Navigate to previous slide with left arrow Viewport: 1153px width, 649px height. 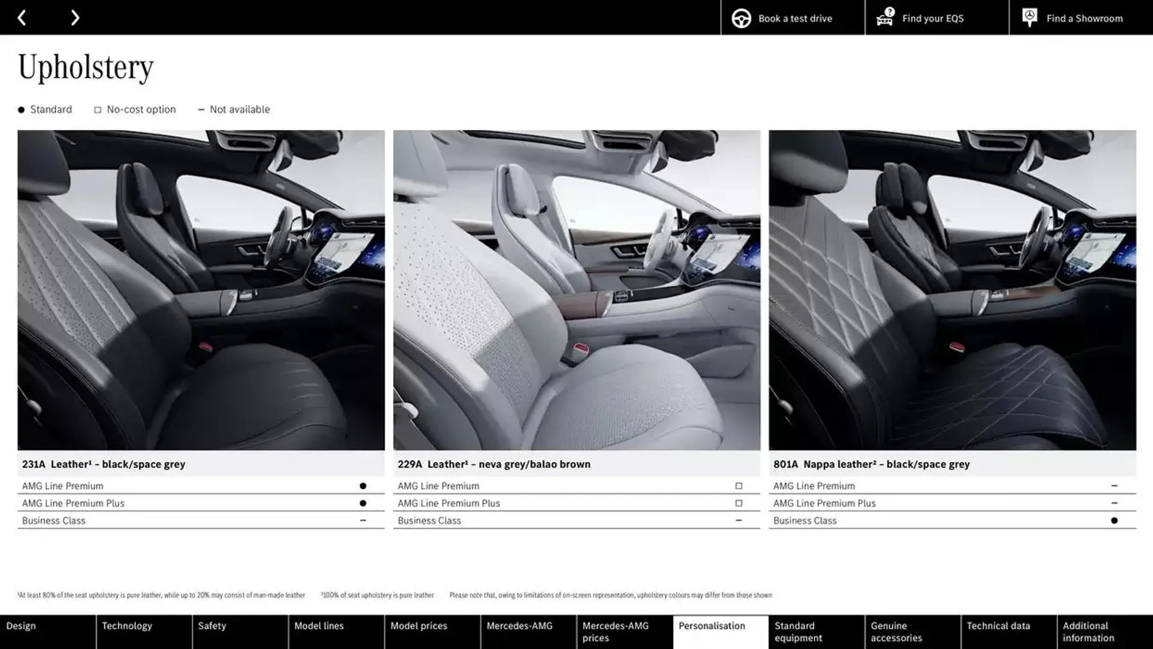(x=20, y=17)
